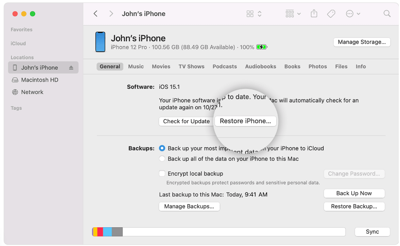
Task: Go forward with the right chevron
Action: click(x=111, y=14)
